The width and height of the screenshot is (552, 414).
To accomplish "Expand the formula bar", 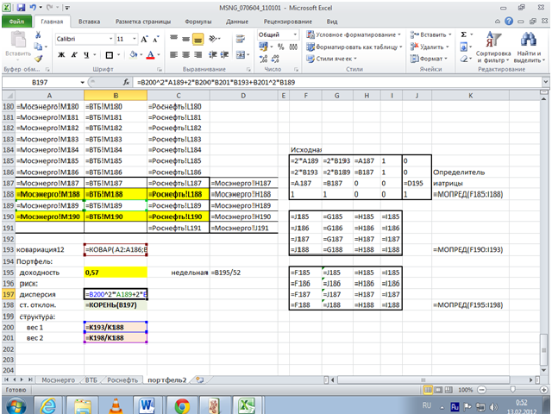I will coord(545,82).
